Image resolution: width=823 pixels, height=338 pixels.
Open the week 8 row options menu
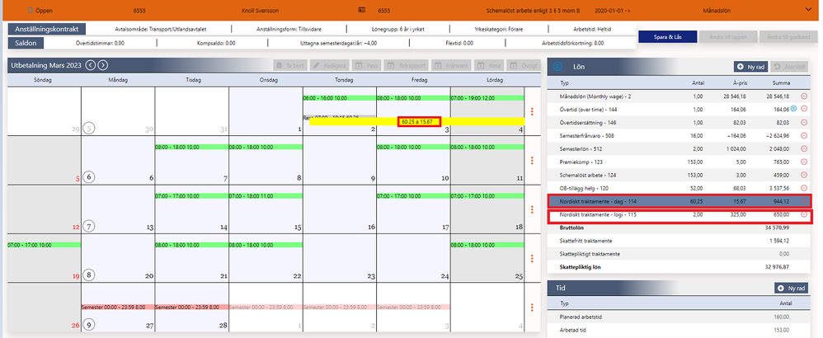pyautogui.click(x=532, y=258)
